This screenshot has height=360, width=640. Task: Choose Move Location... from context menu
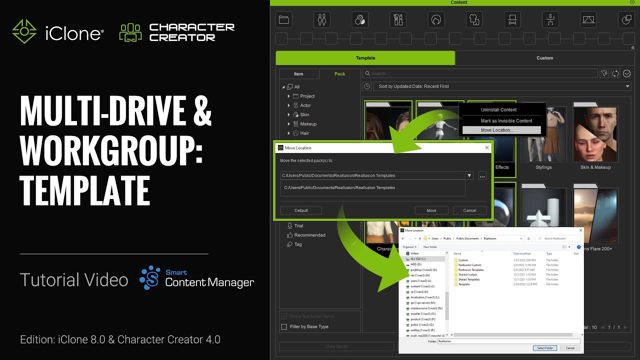501,130
